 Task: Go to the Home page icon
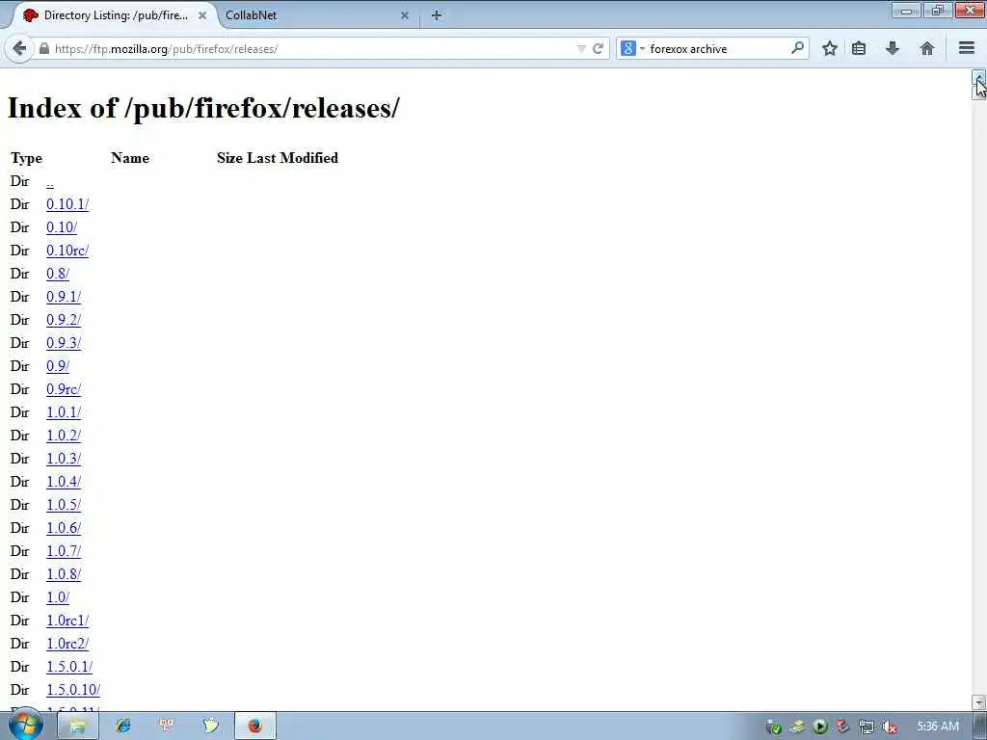click(x=926, y=48)
